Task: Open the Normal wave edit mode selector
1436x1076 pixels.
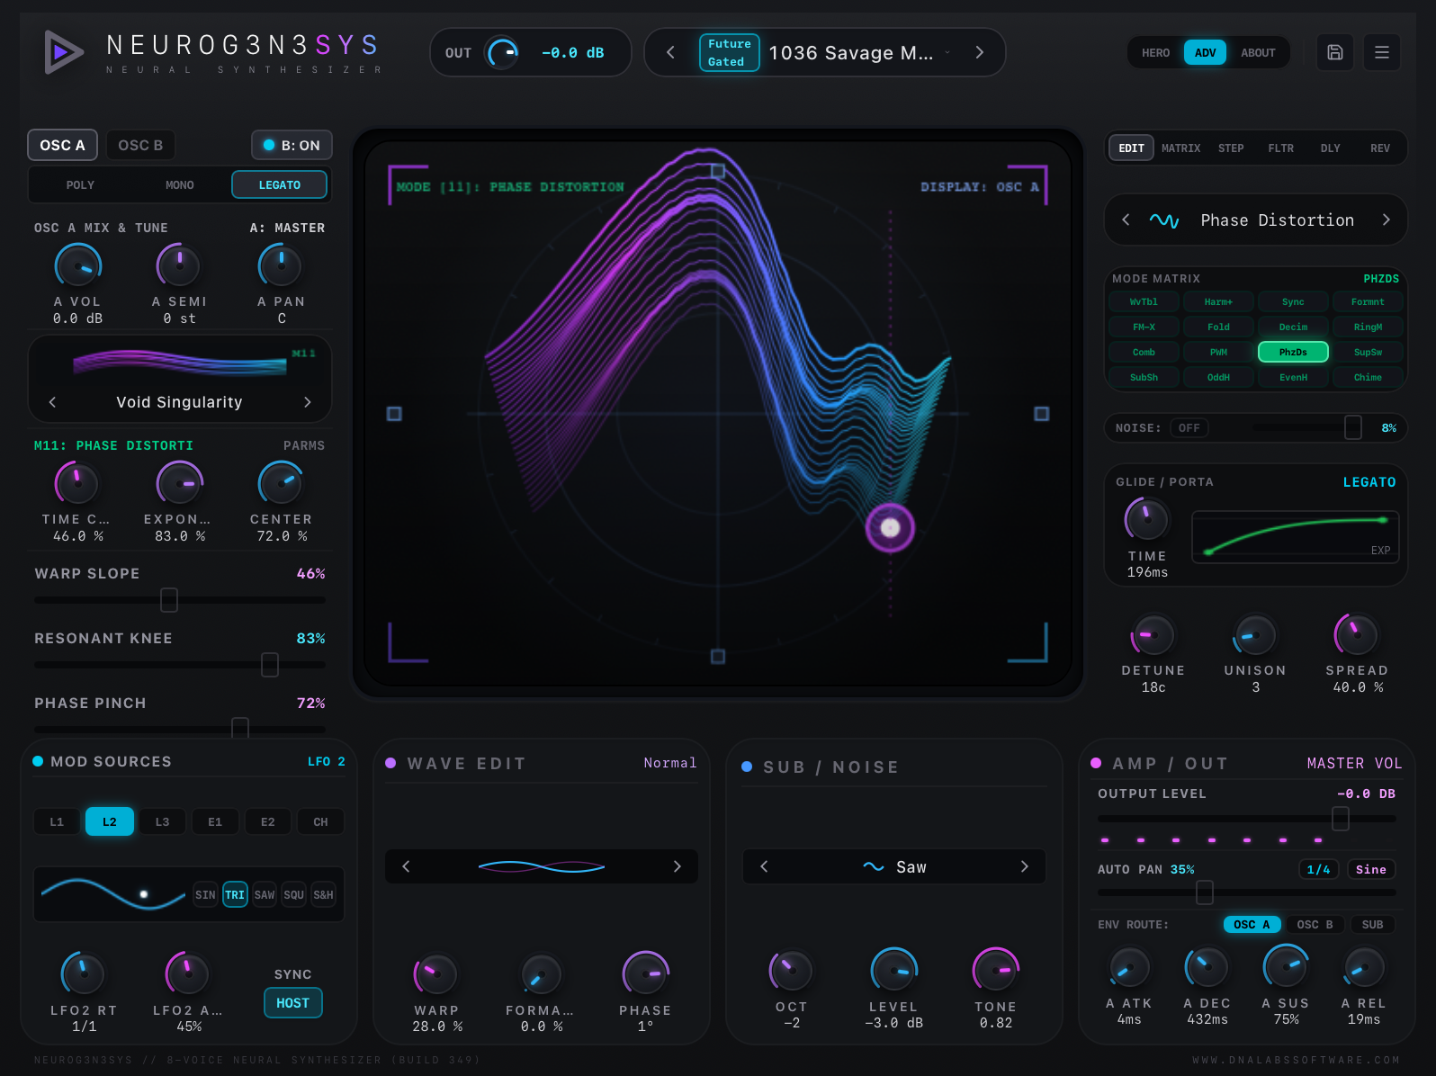Action: [670, 763]
